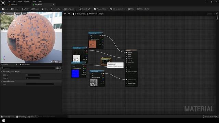Save the material with Save button
The height and width of the screenshot is (123, 219).
[x=5, y=9]
